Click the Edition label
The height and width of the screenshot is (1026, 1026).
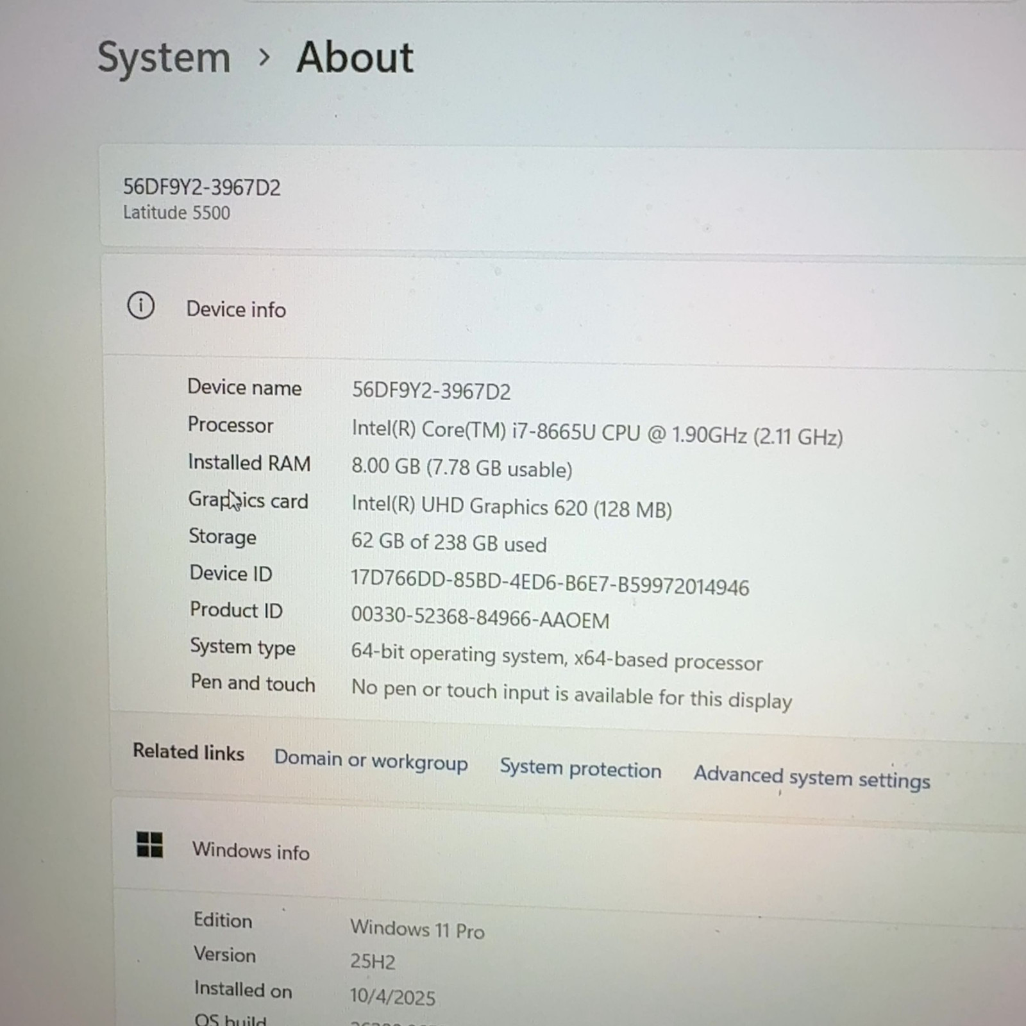click(x=223, y=920)
